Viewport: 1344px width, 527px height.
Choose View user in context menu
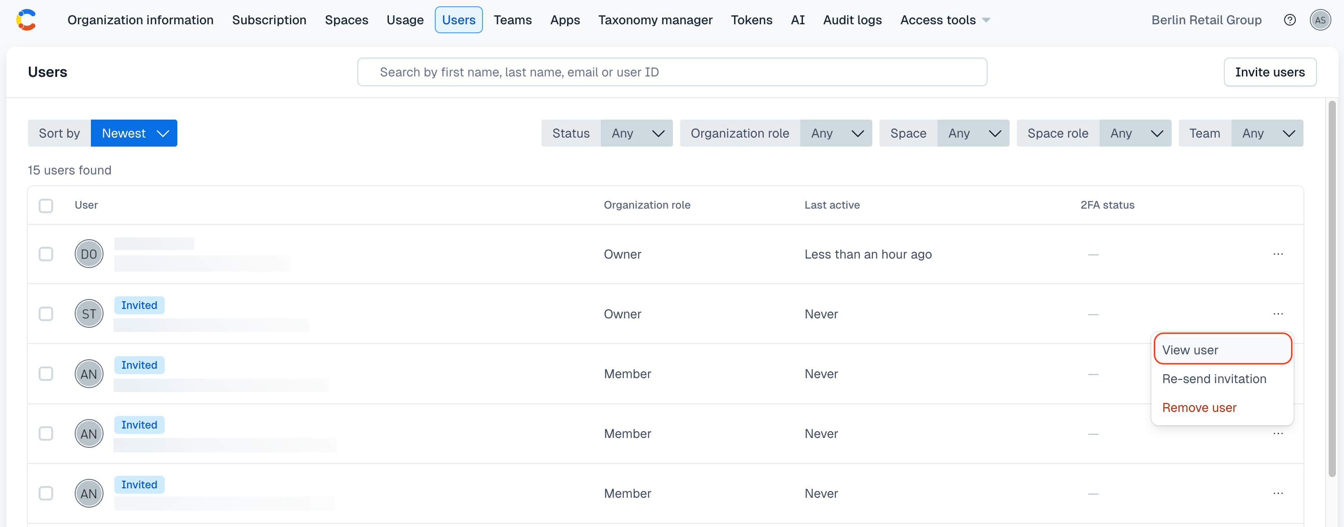pos(1222,350)
